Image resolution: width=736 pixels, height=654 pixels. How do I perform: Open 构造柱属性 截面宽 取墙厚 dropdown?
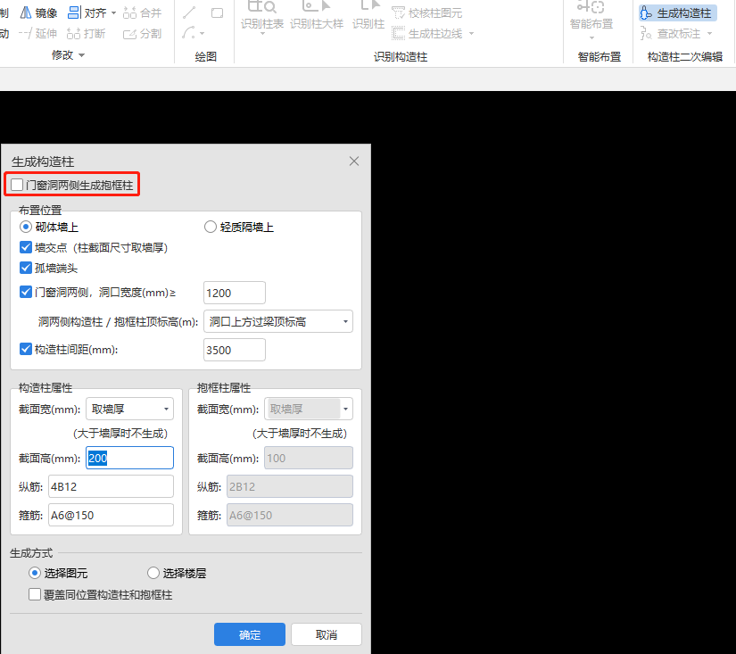pyautogui.click(x=129, y=409)
